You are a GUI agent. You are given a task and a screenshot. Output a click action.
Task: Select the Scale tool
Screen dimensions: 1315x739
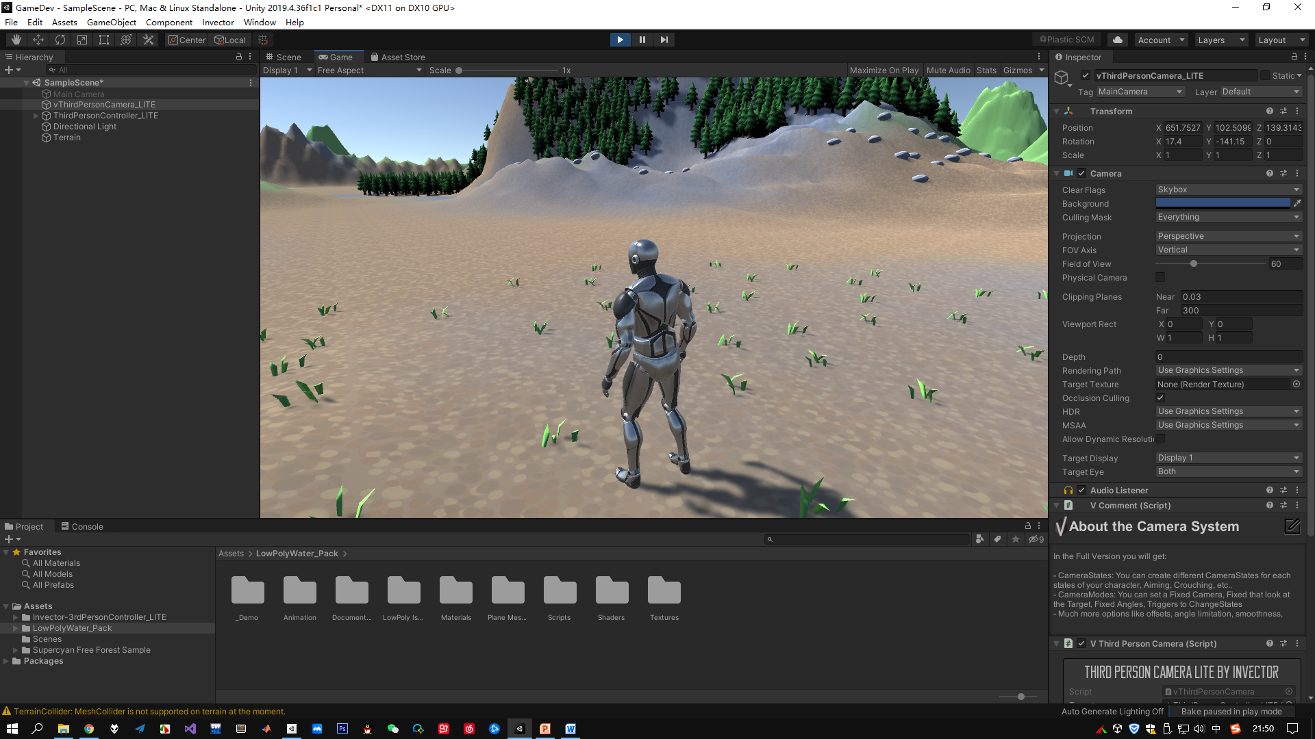pos(82,40)
